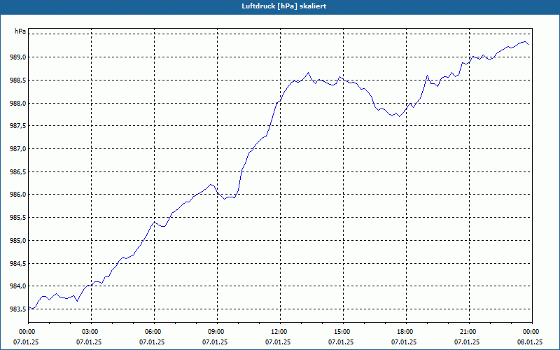Pick the 15:00 time label
The height and width of the screenshot is (350, 560).
pyautogui.click(x=343, y=332)
